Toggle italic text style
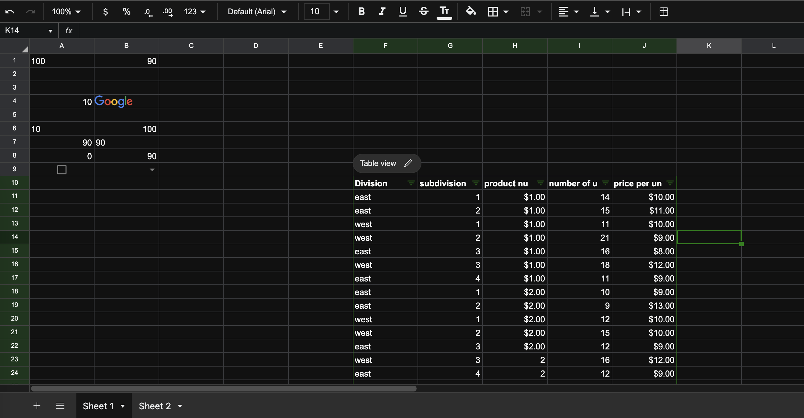 382,12
